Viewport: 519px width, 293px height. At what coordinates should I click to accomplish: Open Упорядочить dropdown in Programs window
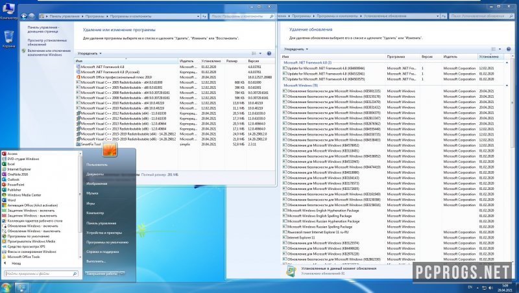click(x=90, y=54)
